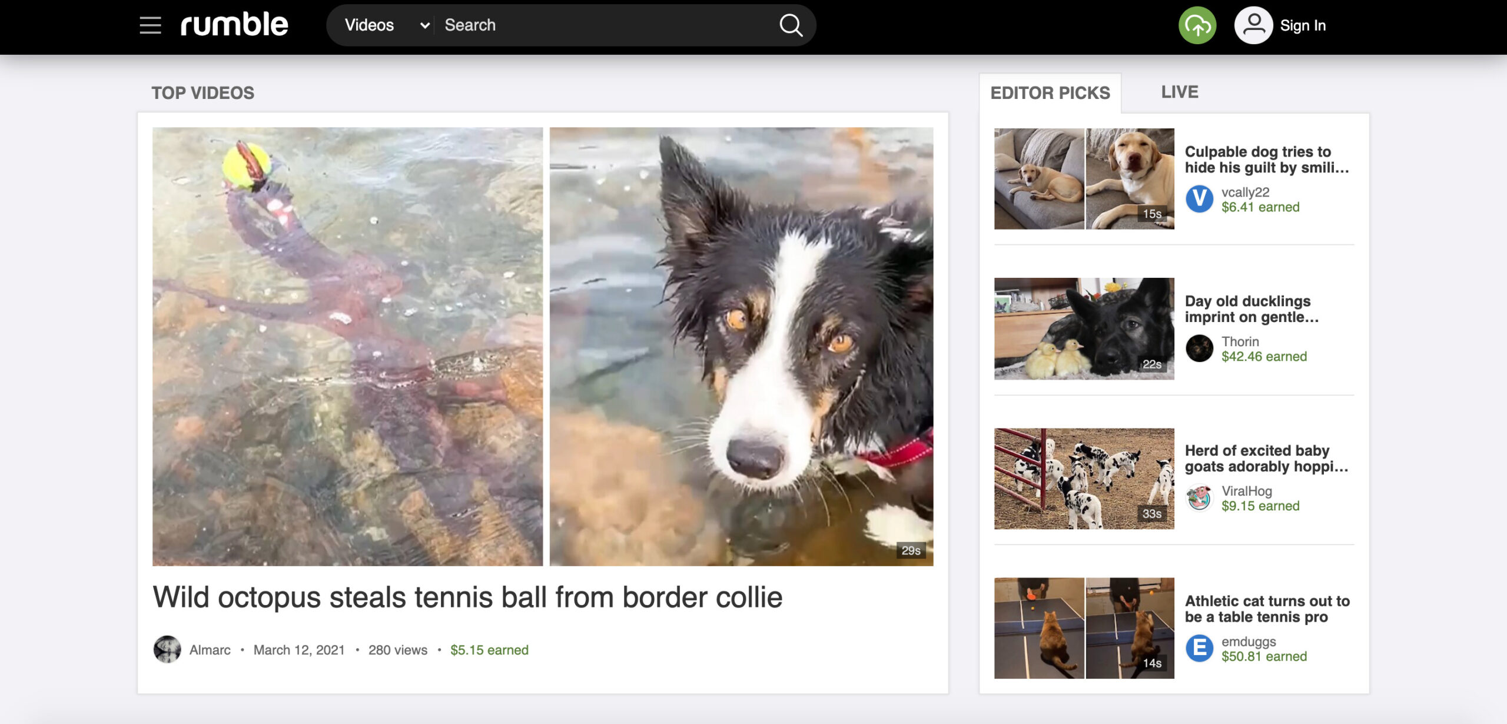Open the emduggs channel name
Viewport: 1507px width, 724px height.
1249,642
